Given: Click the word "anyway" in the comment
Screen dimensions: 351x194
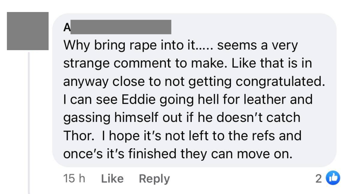Looking at the screenshot, I should coord(85,82).
